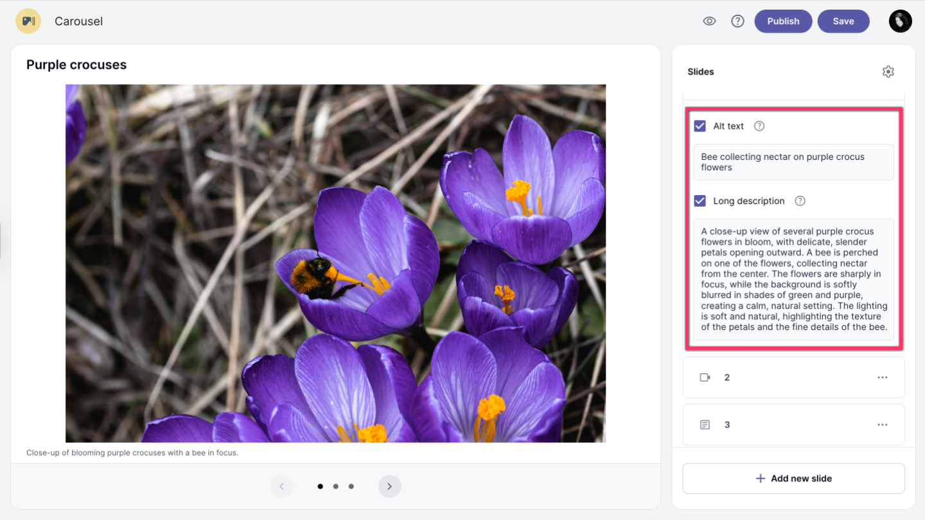Uncheck the Long description checkbox
Image resolution: width=925 pixels, height=520 pixels.
[x=700, y=201]
